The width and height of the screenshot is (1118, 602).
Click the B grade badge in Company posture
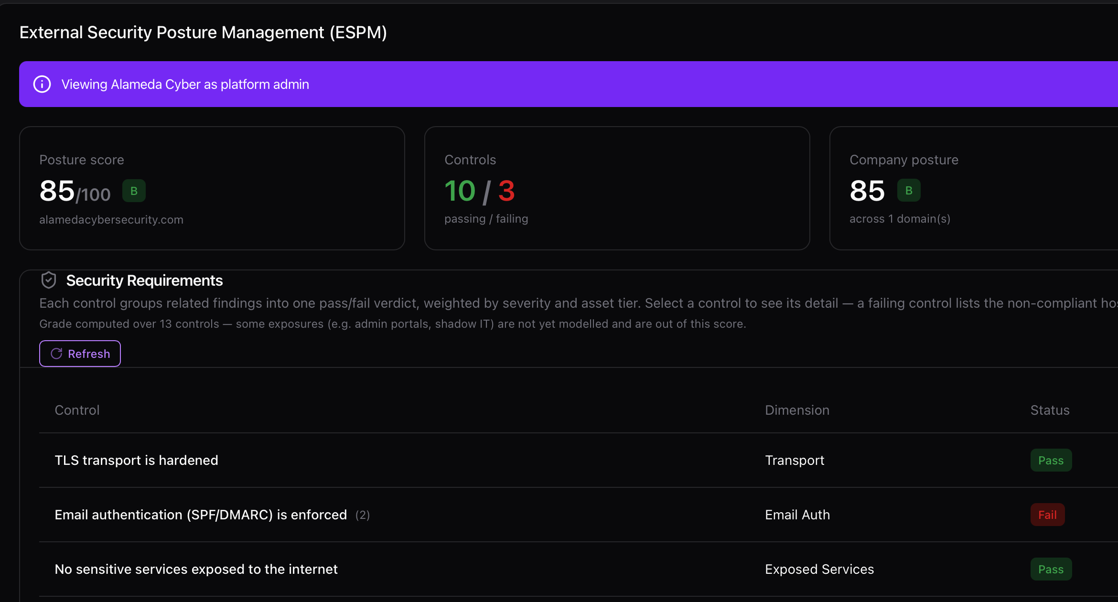[x=909, y=190]
